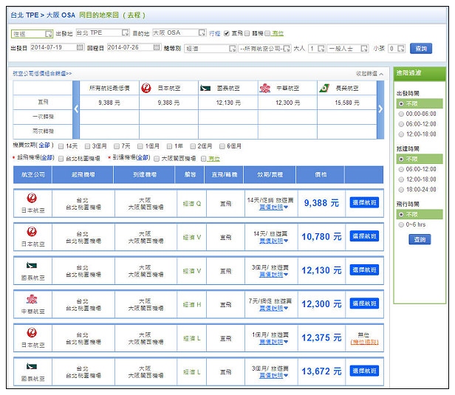Open the return date calendar picker icon
Image resolution: width=455 pixels, height=395 pixels.
pos(157,48)
